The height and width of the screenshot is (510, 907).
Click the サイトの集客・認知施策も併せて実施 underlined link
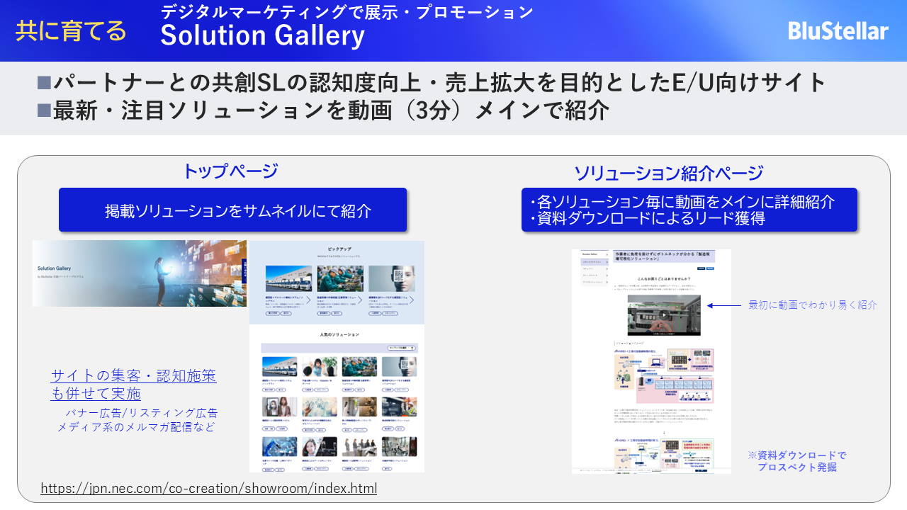click(133, 385)
